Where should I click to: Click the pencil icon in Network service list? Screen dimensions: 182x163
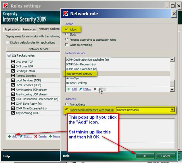tap(80, 89)
